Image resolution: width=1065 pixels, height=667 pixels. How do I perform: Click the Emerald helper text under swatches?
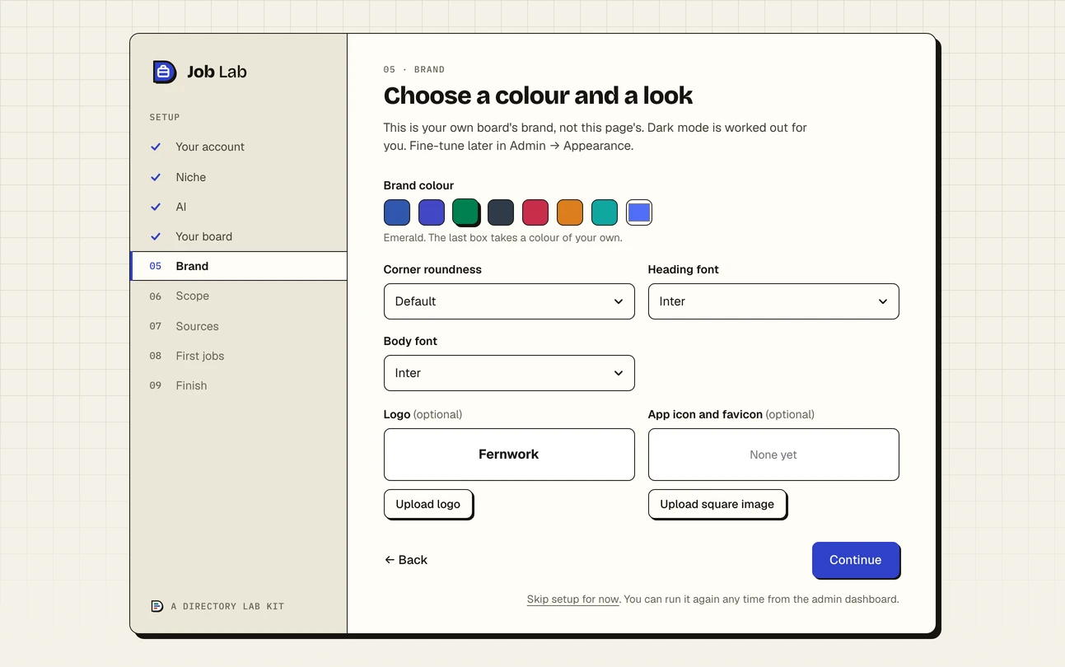[x=503, y=238]
